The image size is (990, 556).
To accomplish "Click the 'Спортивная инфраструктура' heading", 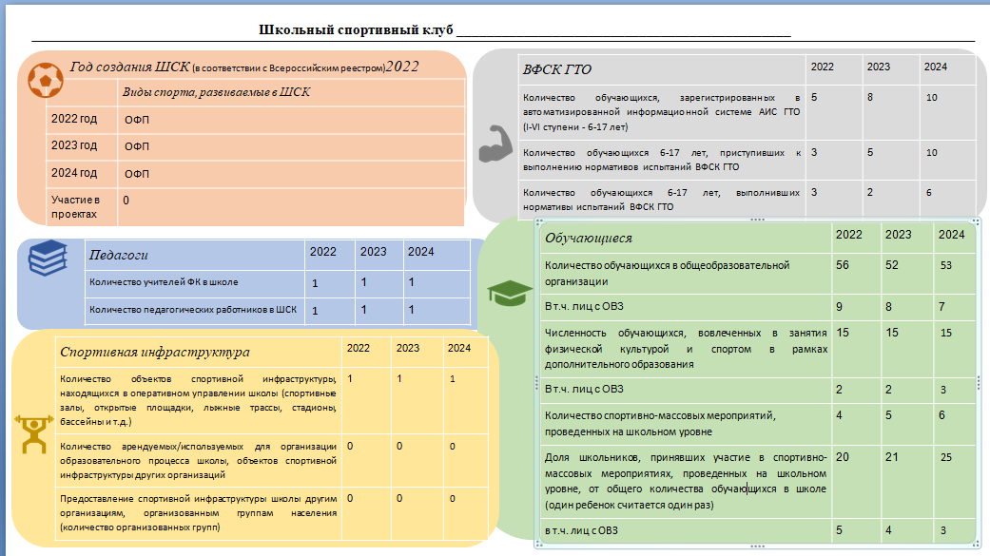I will [155, 353].
